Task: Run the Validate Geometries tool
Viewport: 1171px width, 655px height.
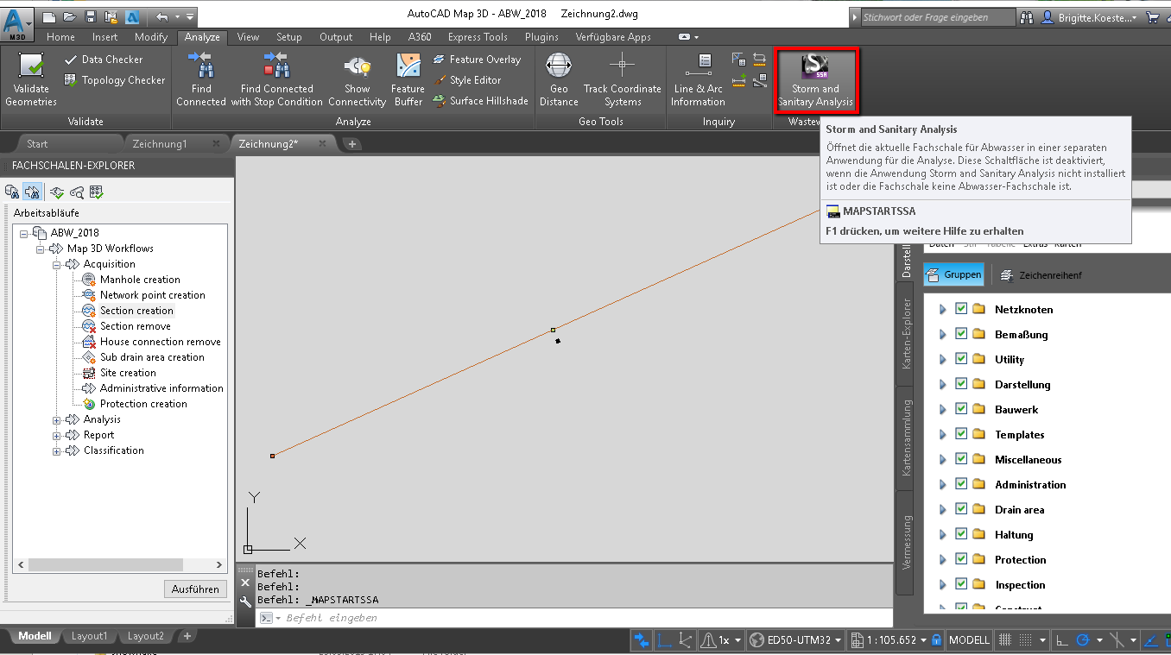Action: (x=31, y=79)
